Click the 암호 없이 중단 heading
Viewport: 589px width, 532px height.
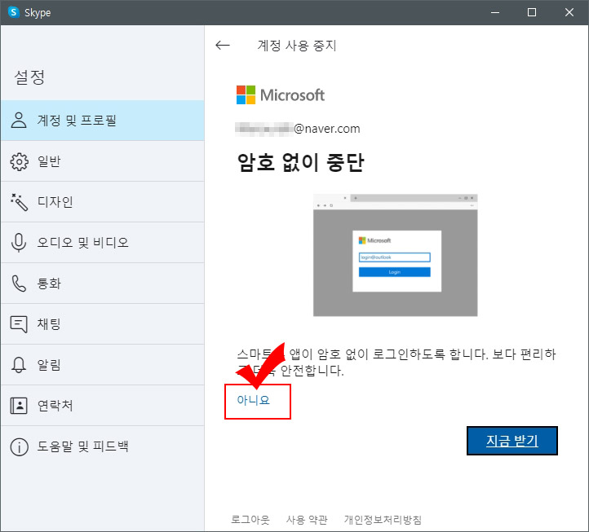click(300, 162)
